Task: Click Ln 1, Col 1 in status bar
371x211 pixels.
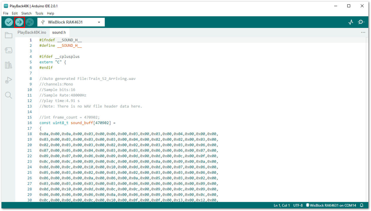Action: click(x=282, y=205)
